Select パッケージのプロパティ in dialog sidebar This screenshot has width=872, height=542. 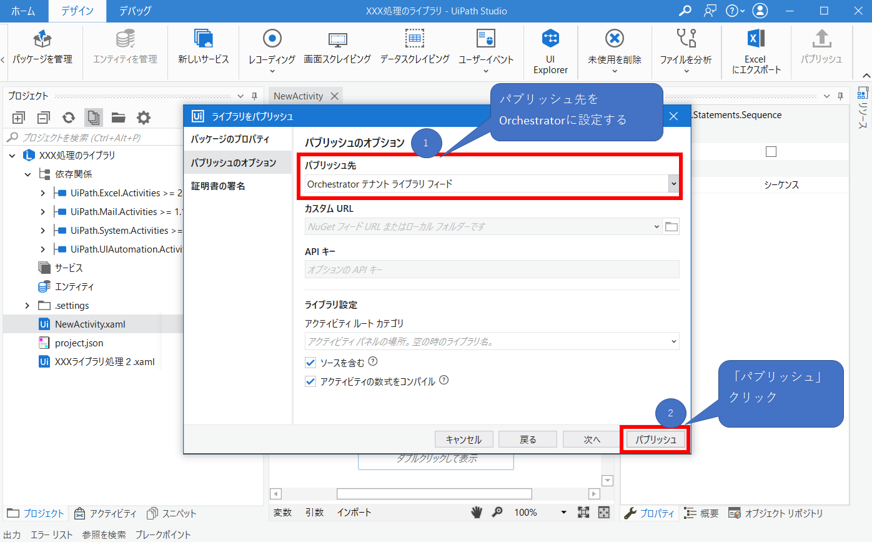tap(237, 139)
